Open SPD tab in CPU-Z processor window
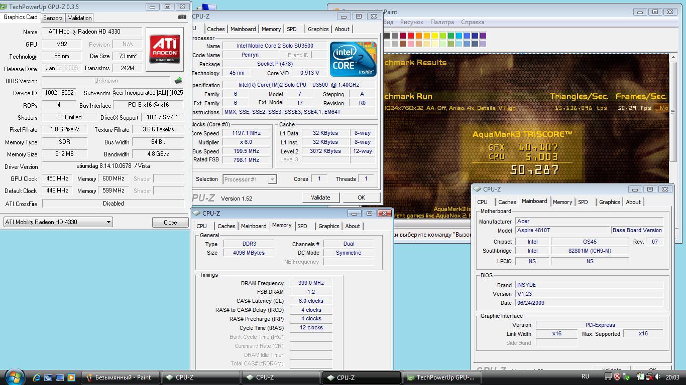Screen dimensions: 686x385 292,29
